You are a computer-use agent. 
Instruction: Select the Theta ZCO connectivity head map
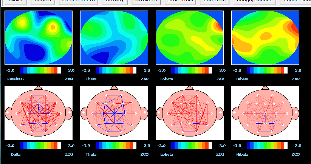(x=114, y=112)
